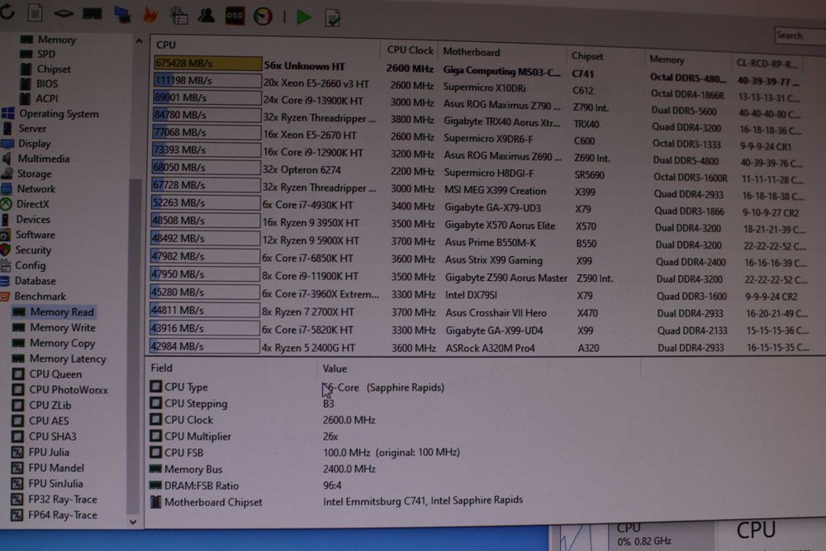
Task: Select the 675428 MB/s result bar
Action: [207, 64]
